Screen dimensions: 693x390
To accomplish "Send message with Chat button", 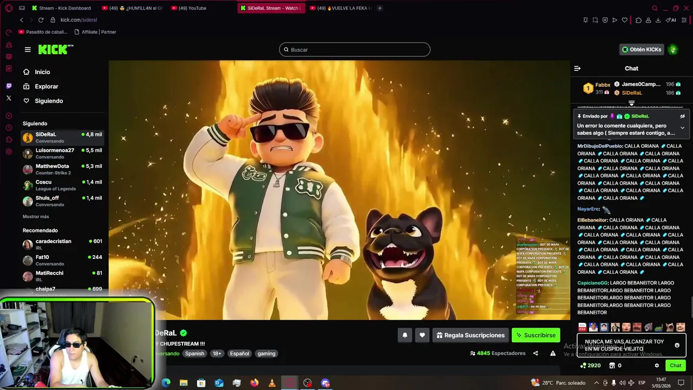I will (x=676, y=366).
